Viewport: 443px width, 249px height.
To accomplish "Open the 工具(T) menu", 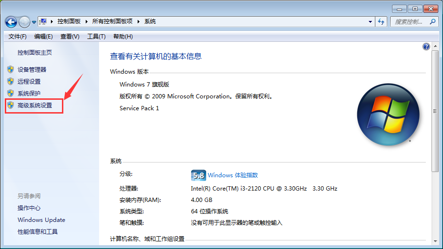I will click(96, 37).
